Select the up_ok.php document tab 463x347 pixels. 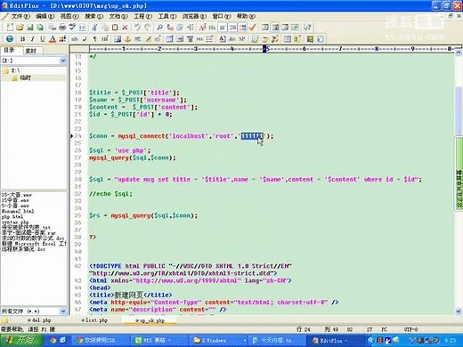click(150, 320)
